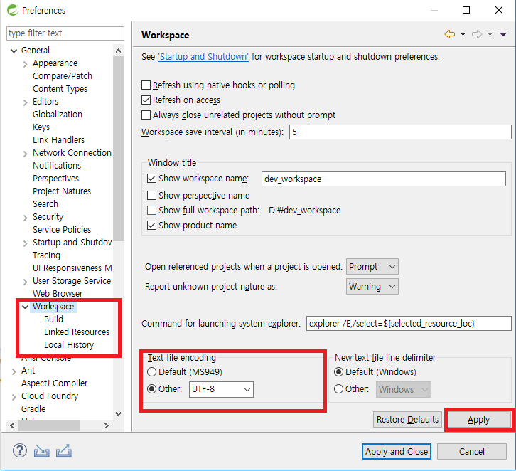Toggle Show workspace name checkbox
516x471 pixels.
pos(151,179)
